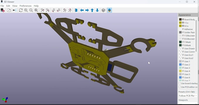Show the F.Mask layer

[183, 42]
